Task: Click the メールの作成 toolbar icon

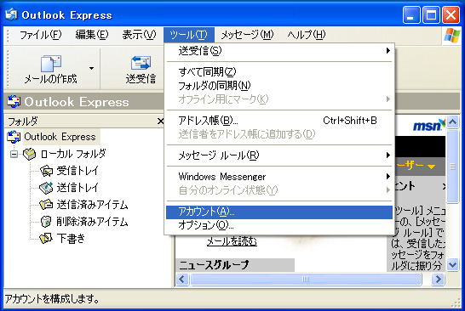Action: coord(51,63)
